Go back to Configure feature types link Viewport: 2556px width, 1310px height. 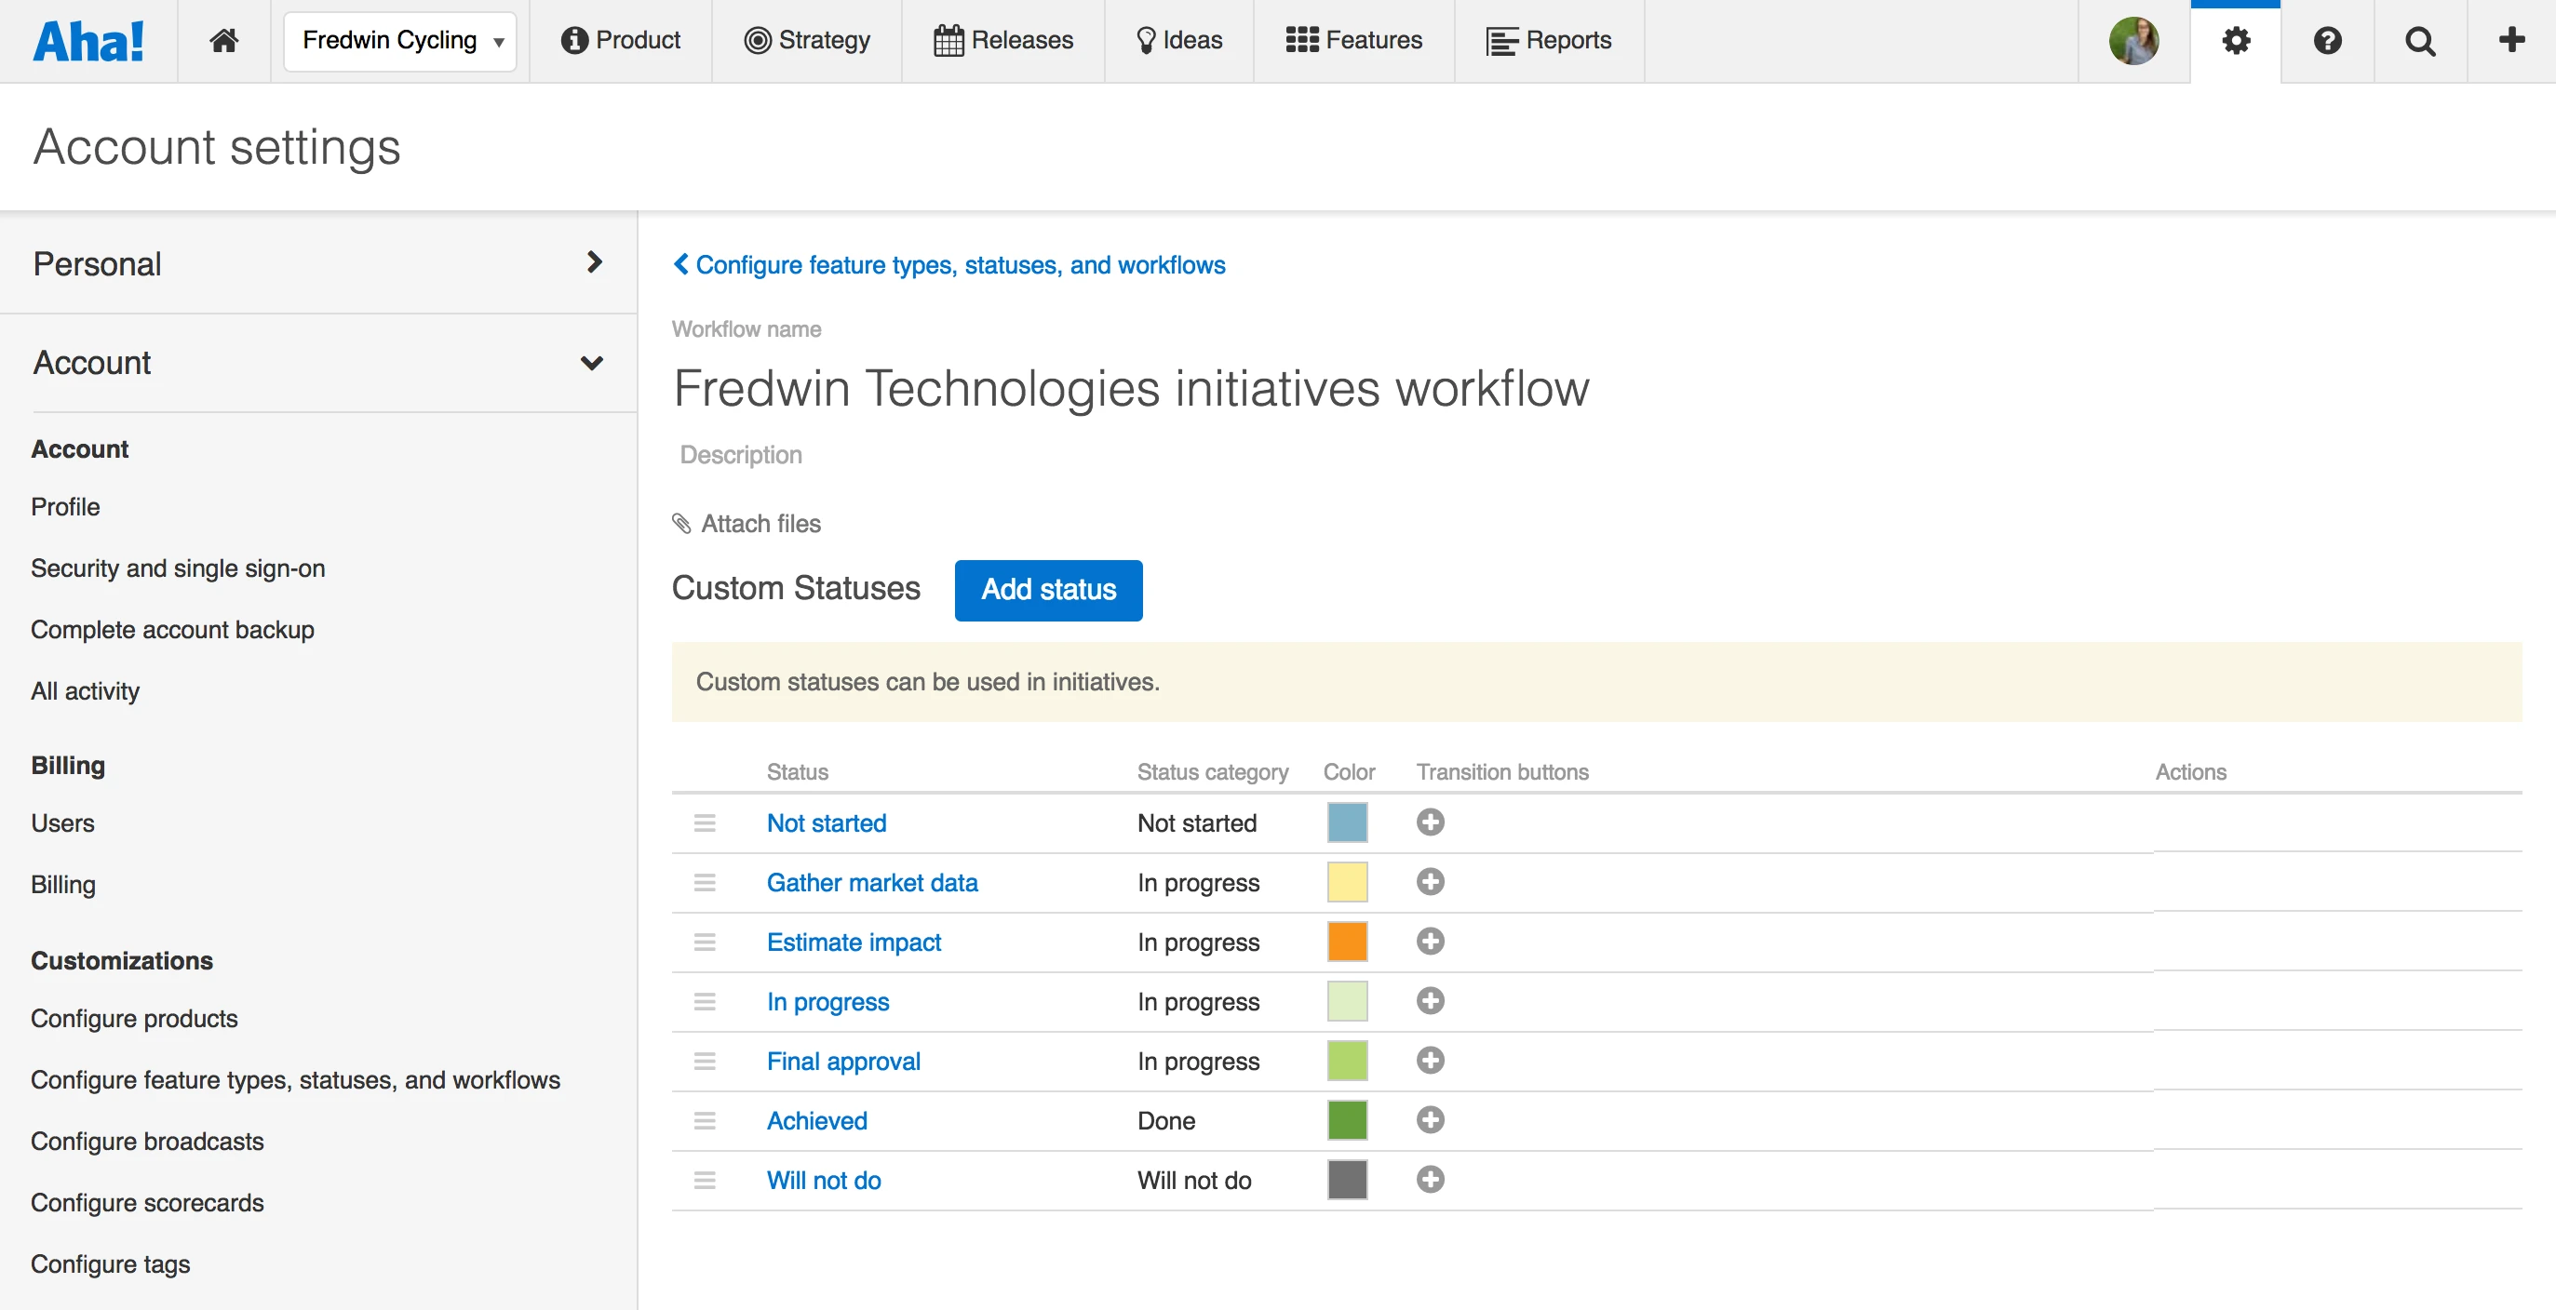(x=948, y=265)
